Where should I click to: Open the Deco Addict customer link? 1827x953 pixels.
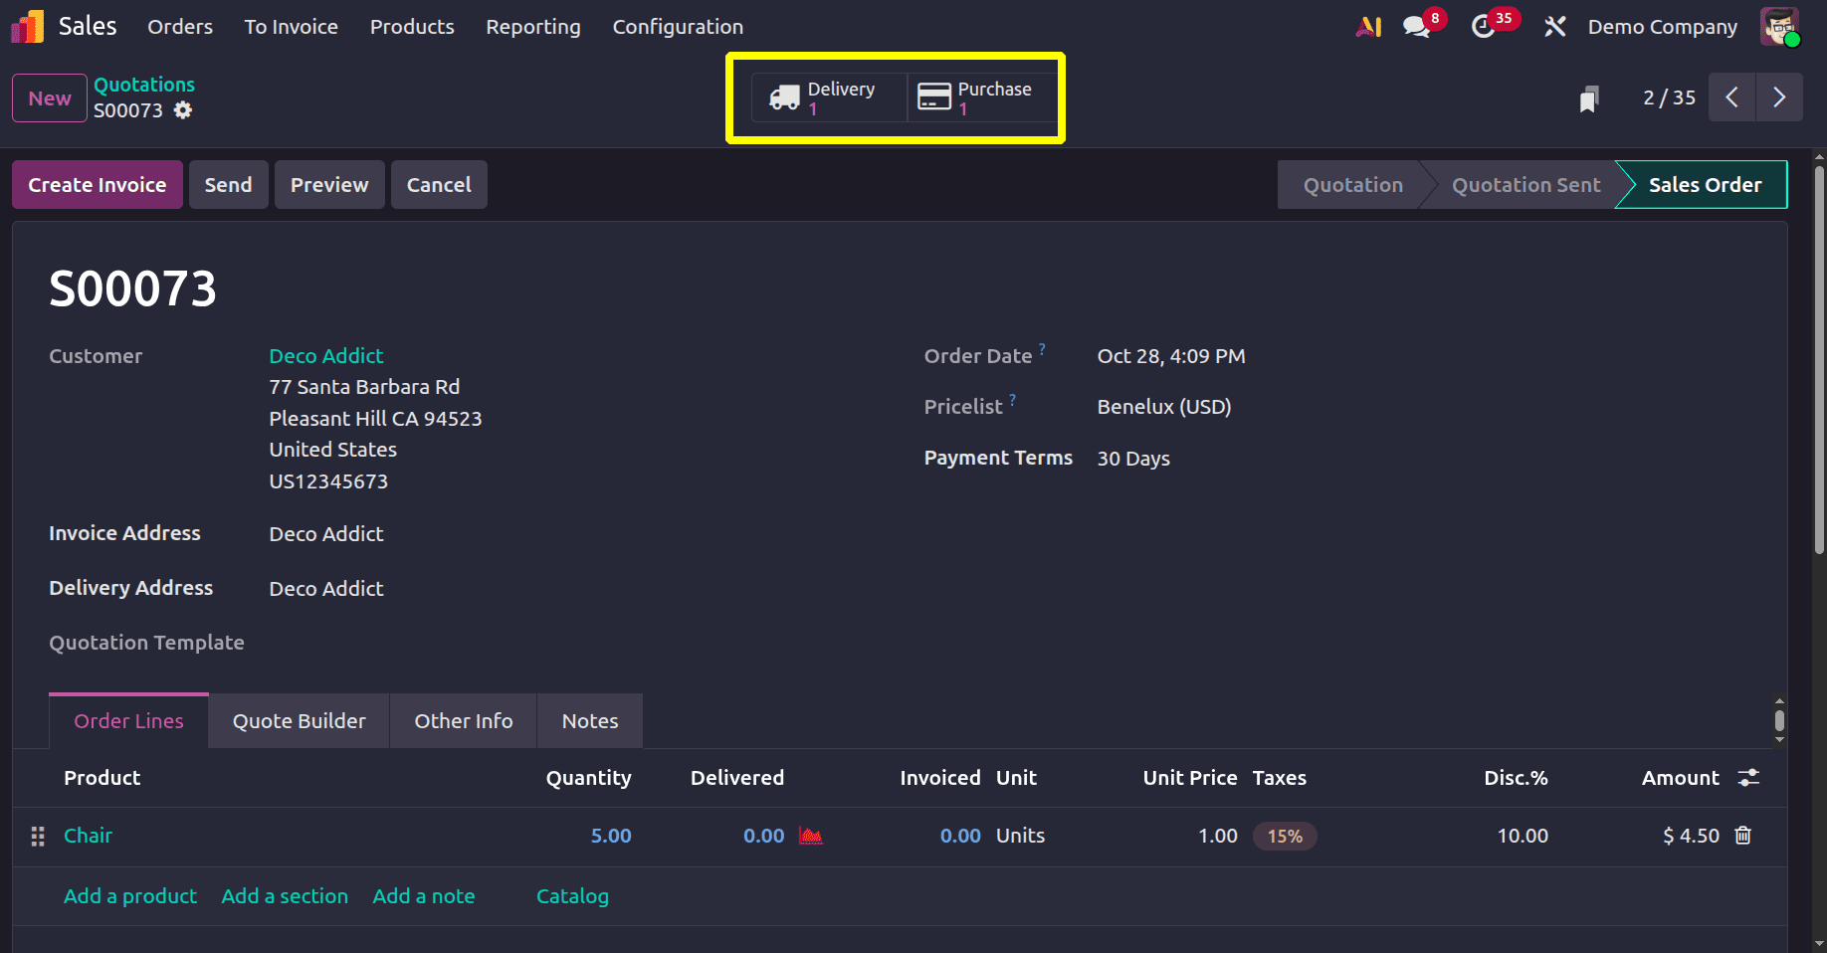[x=325, y=355]
